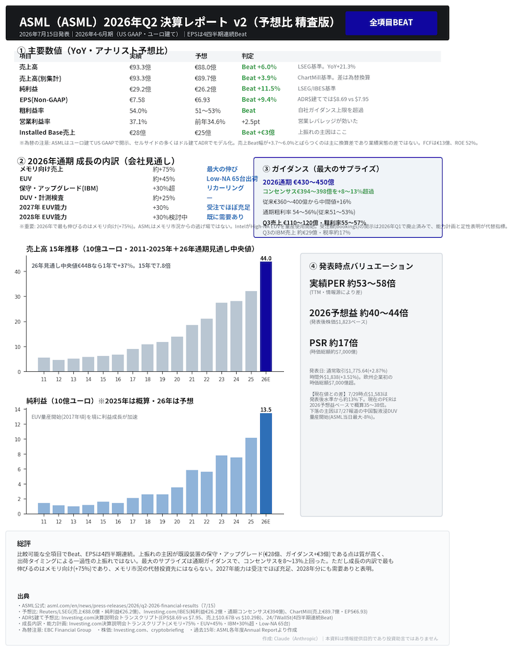Select the guidance line '2026通期 €430〜450億'
This screenshot has width=516, height=651.
(298, 182)
